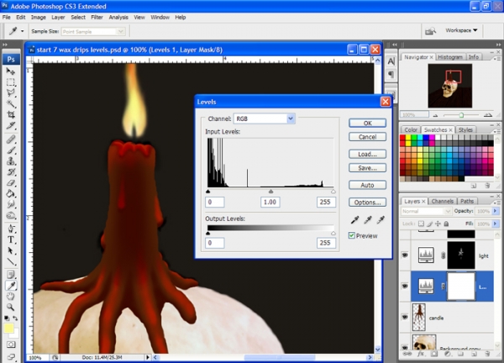The height and width of the screenshot is (363, 504).
Task: Select the Zoom tool
Action: pos(11,307)
